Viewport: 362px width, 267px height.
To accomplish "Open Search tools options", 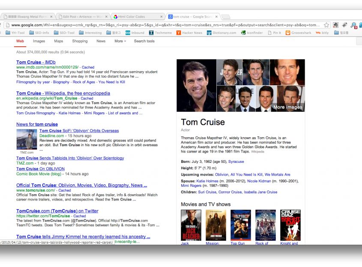I will point(144,41).
